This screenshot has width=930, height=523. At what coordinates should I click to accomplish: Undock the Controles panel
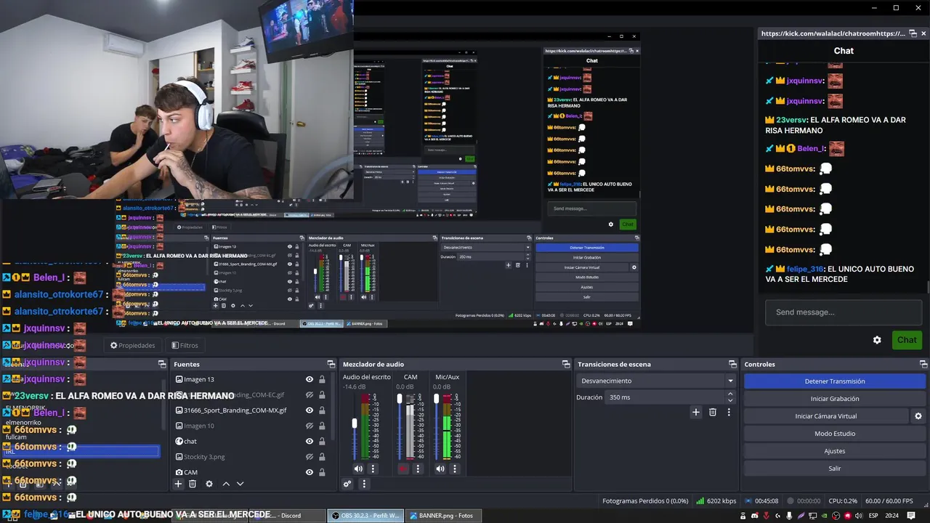tap(923, 364)
